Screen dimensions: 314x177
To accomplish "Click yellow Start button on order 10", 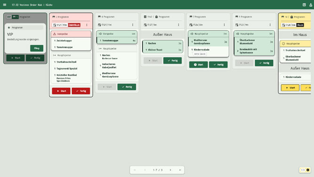I will (290, 88).
